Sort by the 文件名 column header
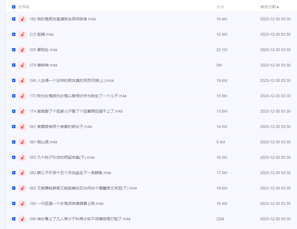 tap(24, 7)
